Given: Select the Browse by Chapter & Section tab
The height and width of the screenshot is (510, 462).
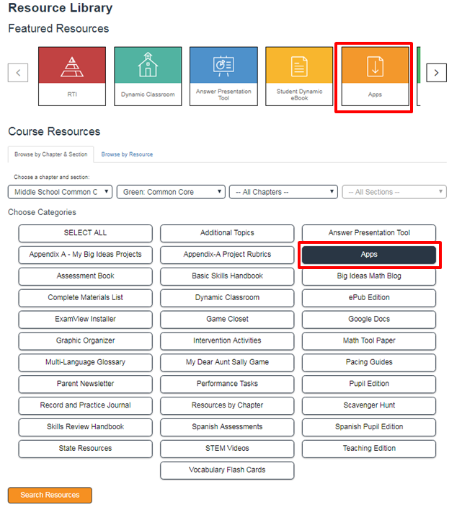Looking at the screenshot, I should pos(51,154).
